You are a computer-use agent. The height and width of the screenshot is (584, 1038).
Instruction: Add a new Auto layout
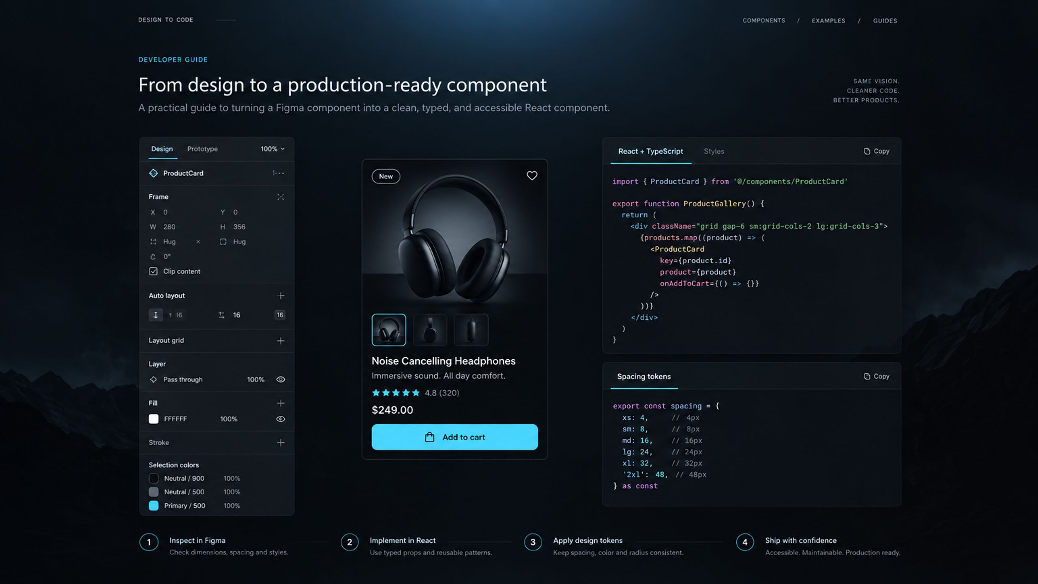pyautogui.click(x=281, y=296)
